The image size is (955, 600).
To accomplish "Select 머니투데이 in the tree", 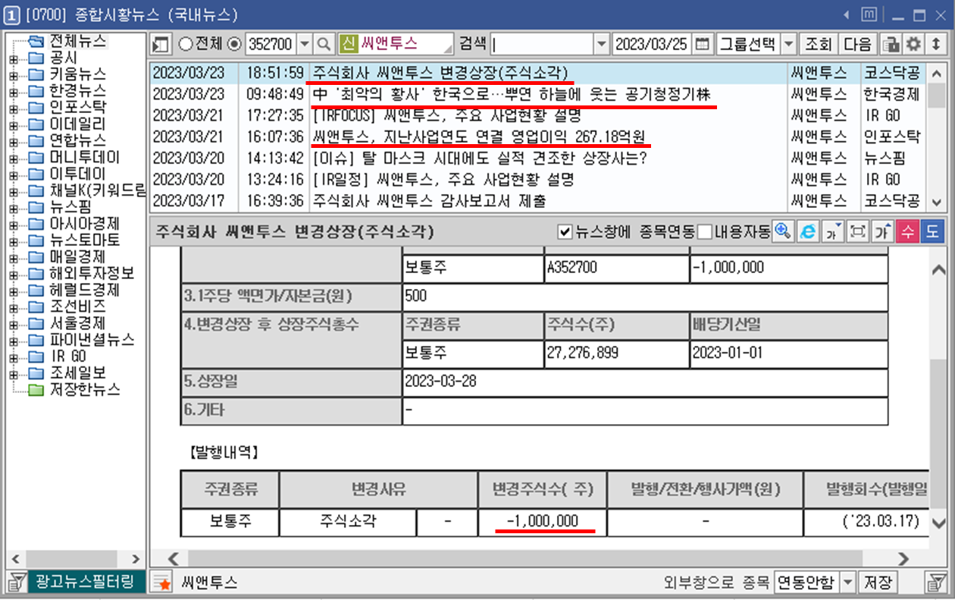I will [84, 158].
